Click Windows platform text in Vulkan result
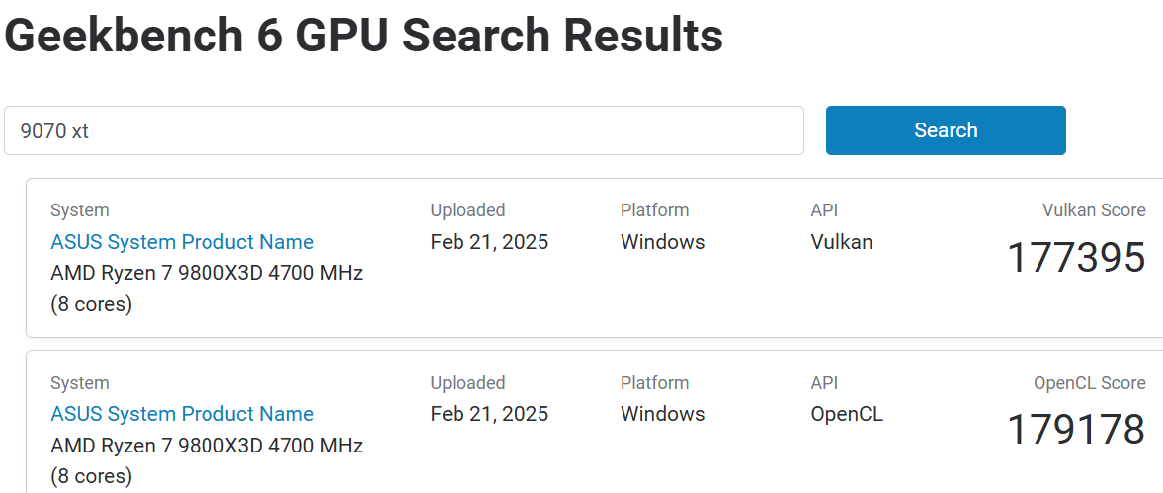 662,242
